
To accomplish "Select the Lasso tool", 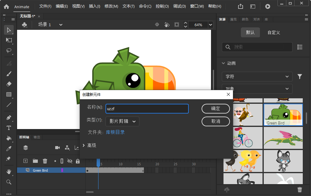I will 9,51.
